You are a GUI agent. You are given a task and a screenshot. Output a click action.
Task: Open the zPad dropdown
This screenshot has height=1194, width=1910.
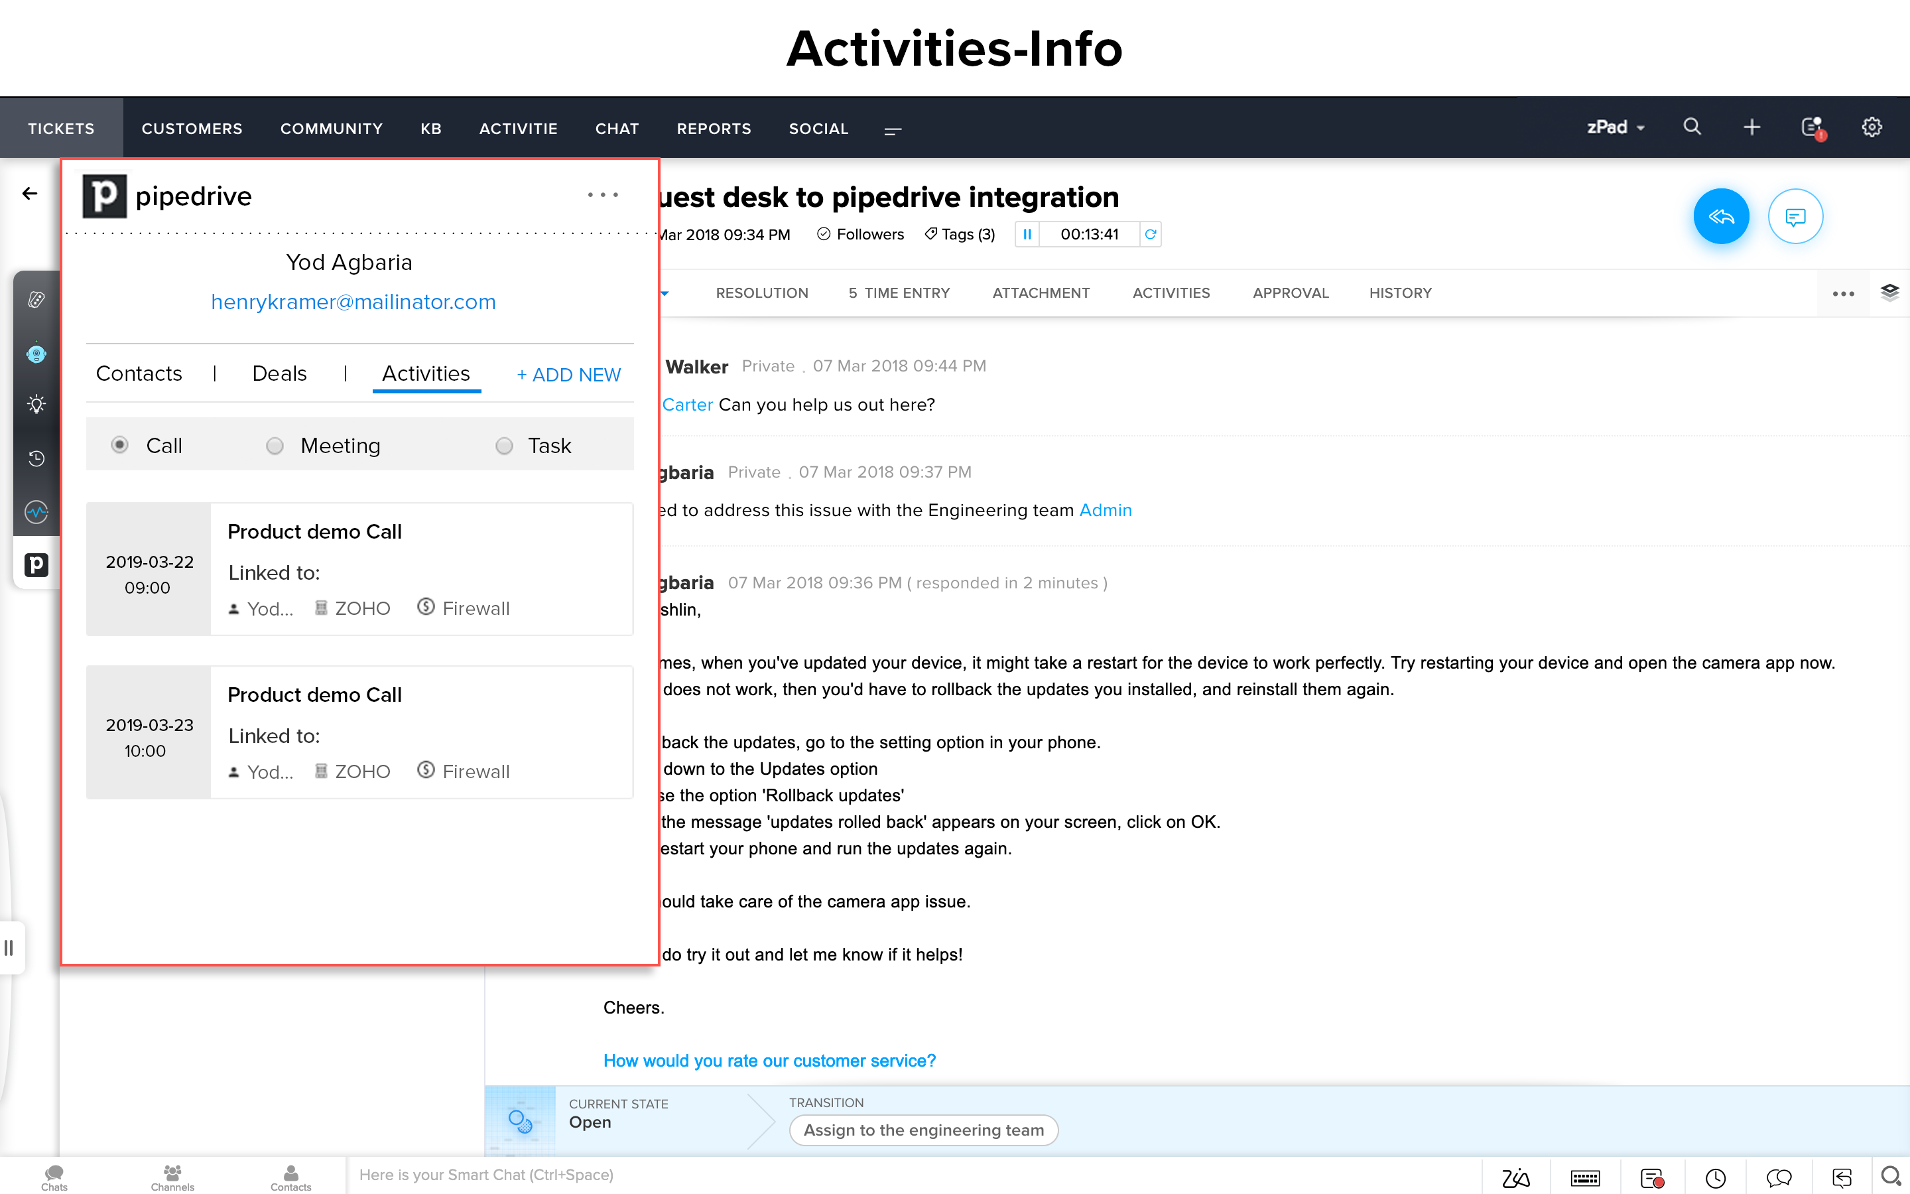[x=1616, y=127]
